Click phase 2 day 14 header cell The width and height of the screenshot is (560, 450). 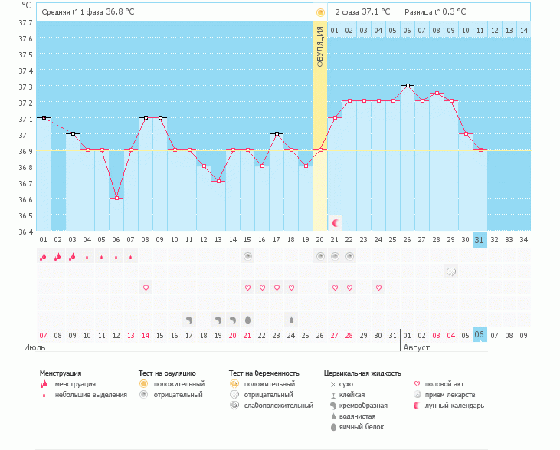tap(523, 30)
